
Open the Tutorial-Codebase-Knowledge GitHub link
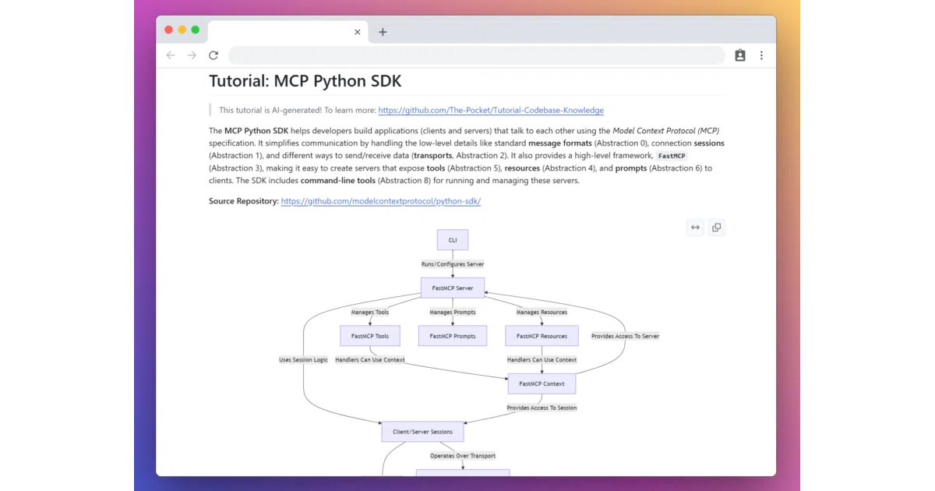491,110
